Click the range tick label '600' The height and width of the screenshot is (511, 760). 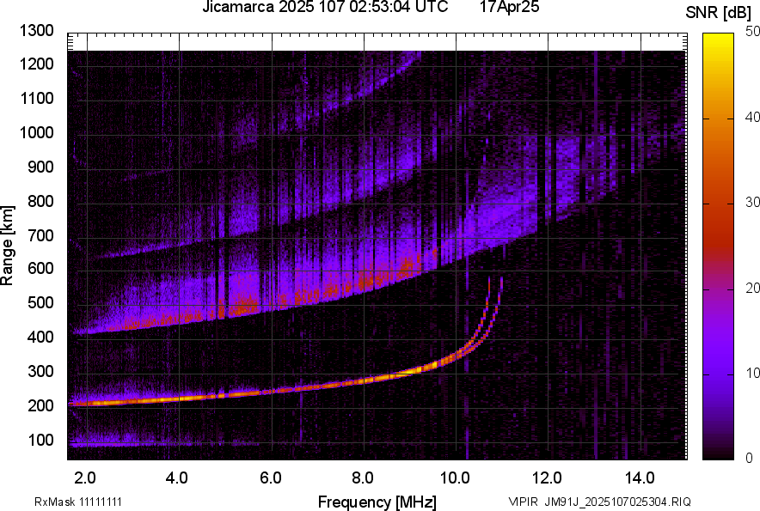(40, 268)
